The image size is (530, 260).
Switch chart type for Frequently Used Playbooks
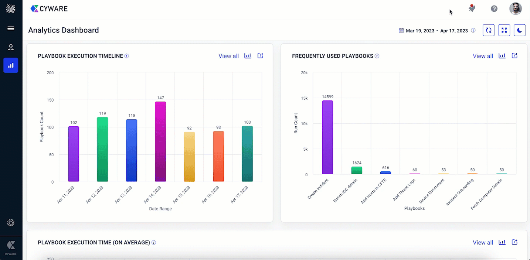(502, 56)
